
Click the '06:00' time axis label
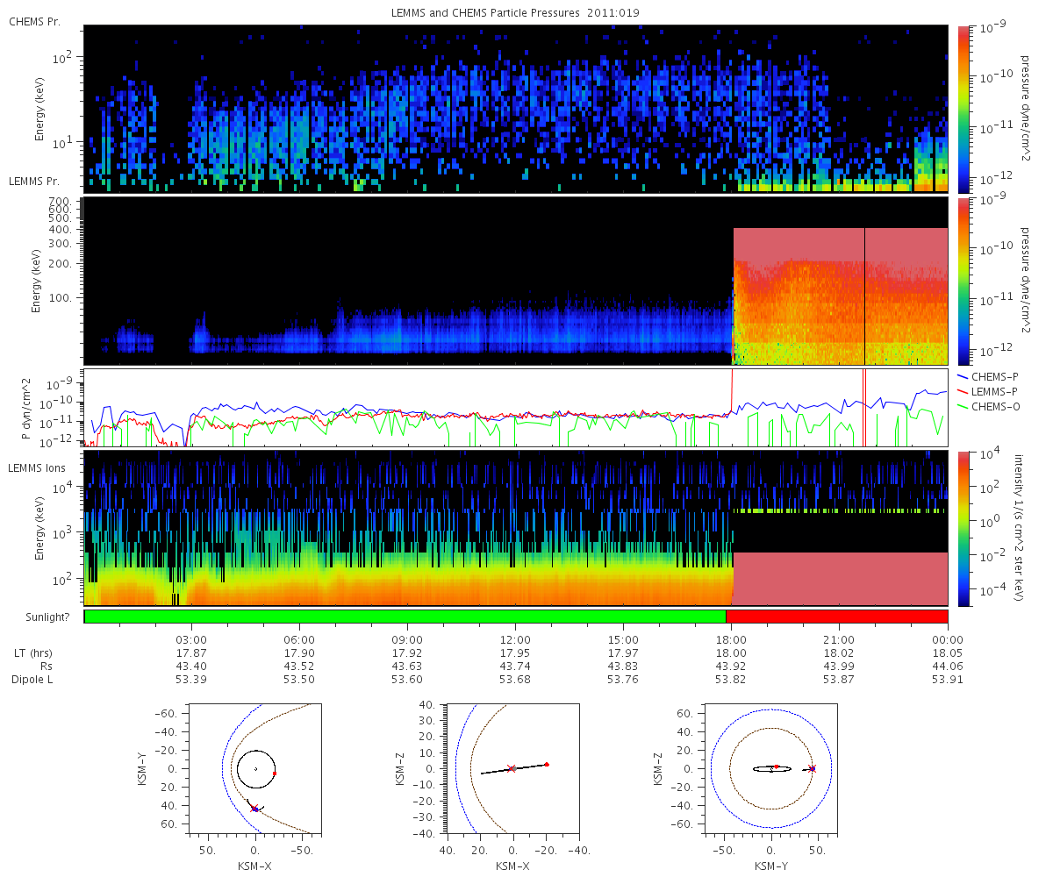(299, 640)
